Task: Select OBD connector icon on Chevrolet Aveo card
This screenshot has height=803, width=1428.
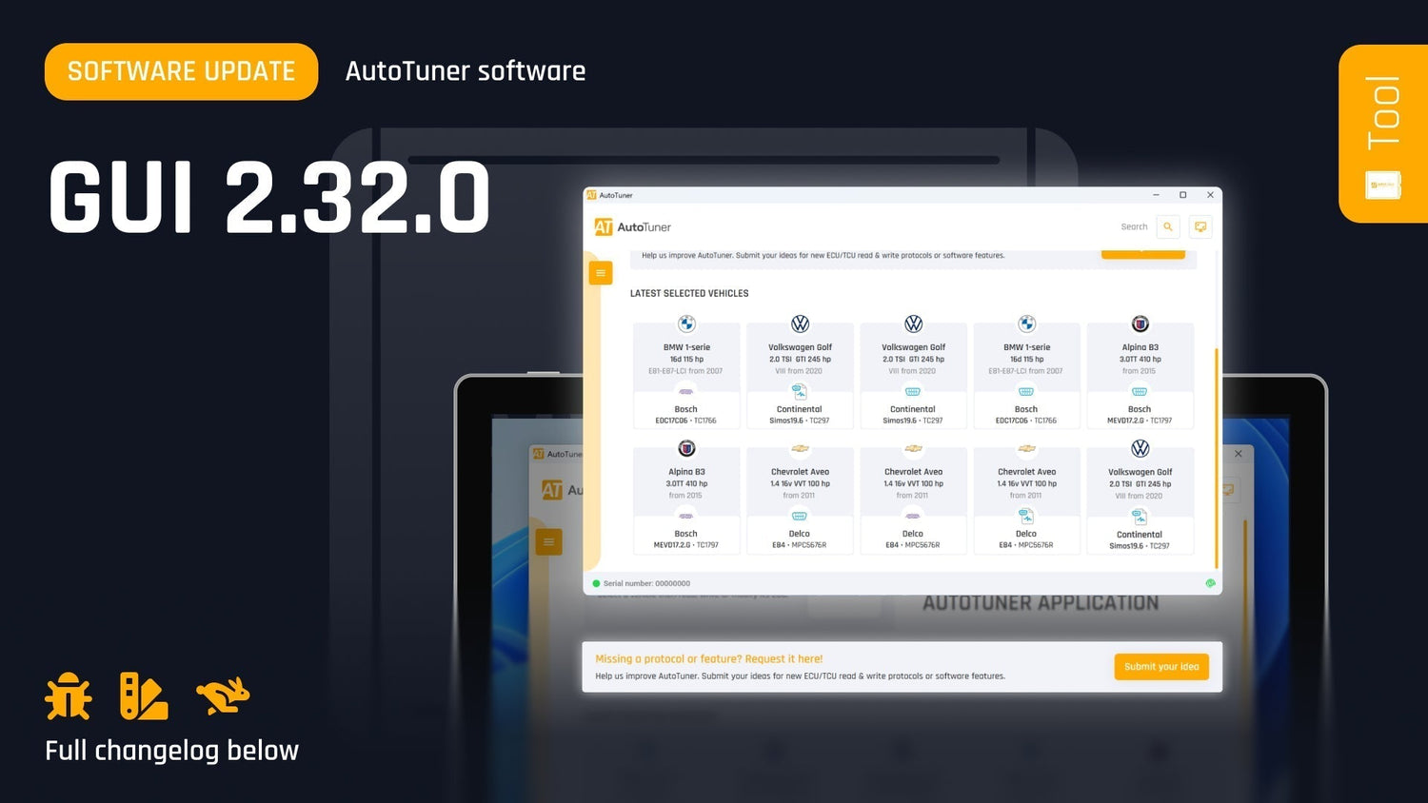Action: point(800,516)
